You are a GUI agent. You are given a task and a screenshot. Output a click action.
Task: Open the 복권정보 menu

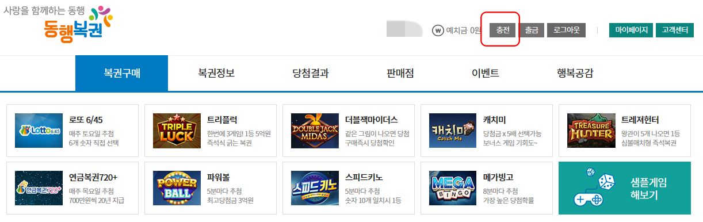tap(216, 73)
